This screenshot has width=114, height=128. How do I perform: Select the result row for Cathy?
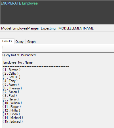[10, 74]
